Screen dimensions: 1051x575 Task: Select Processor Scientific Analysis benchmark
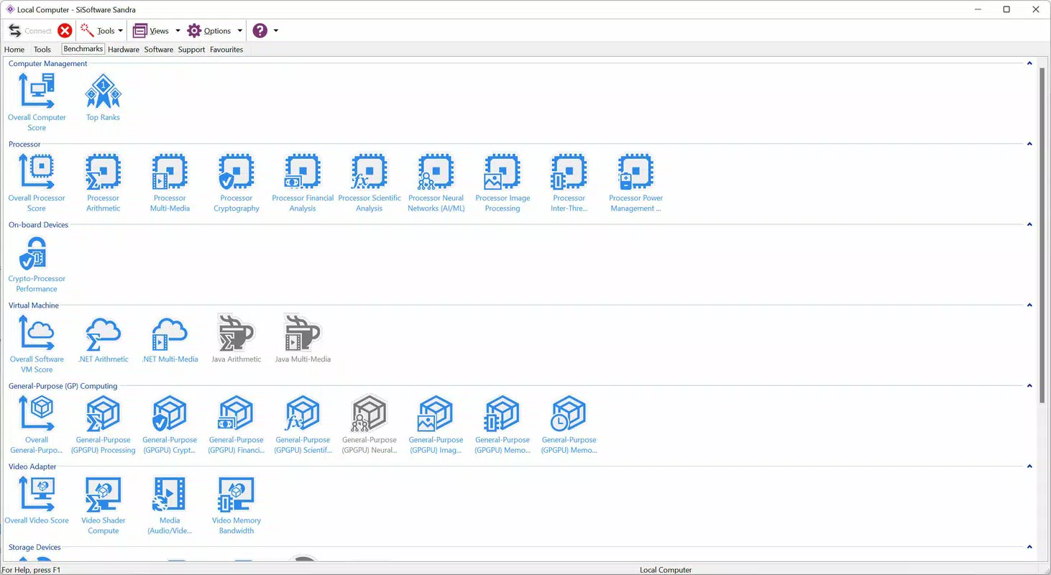pyautogui.click(x=370, y=183)
